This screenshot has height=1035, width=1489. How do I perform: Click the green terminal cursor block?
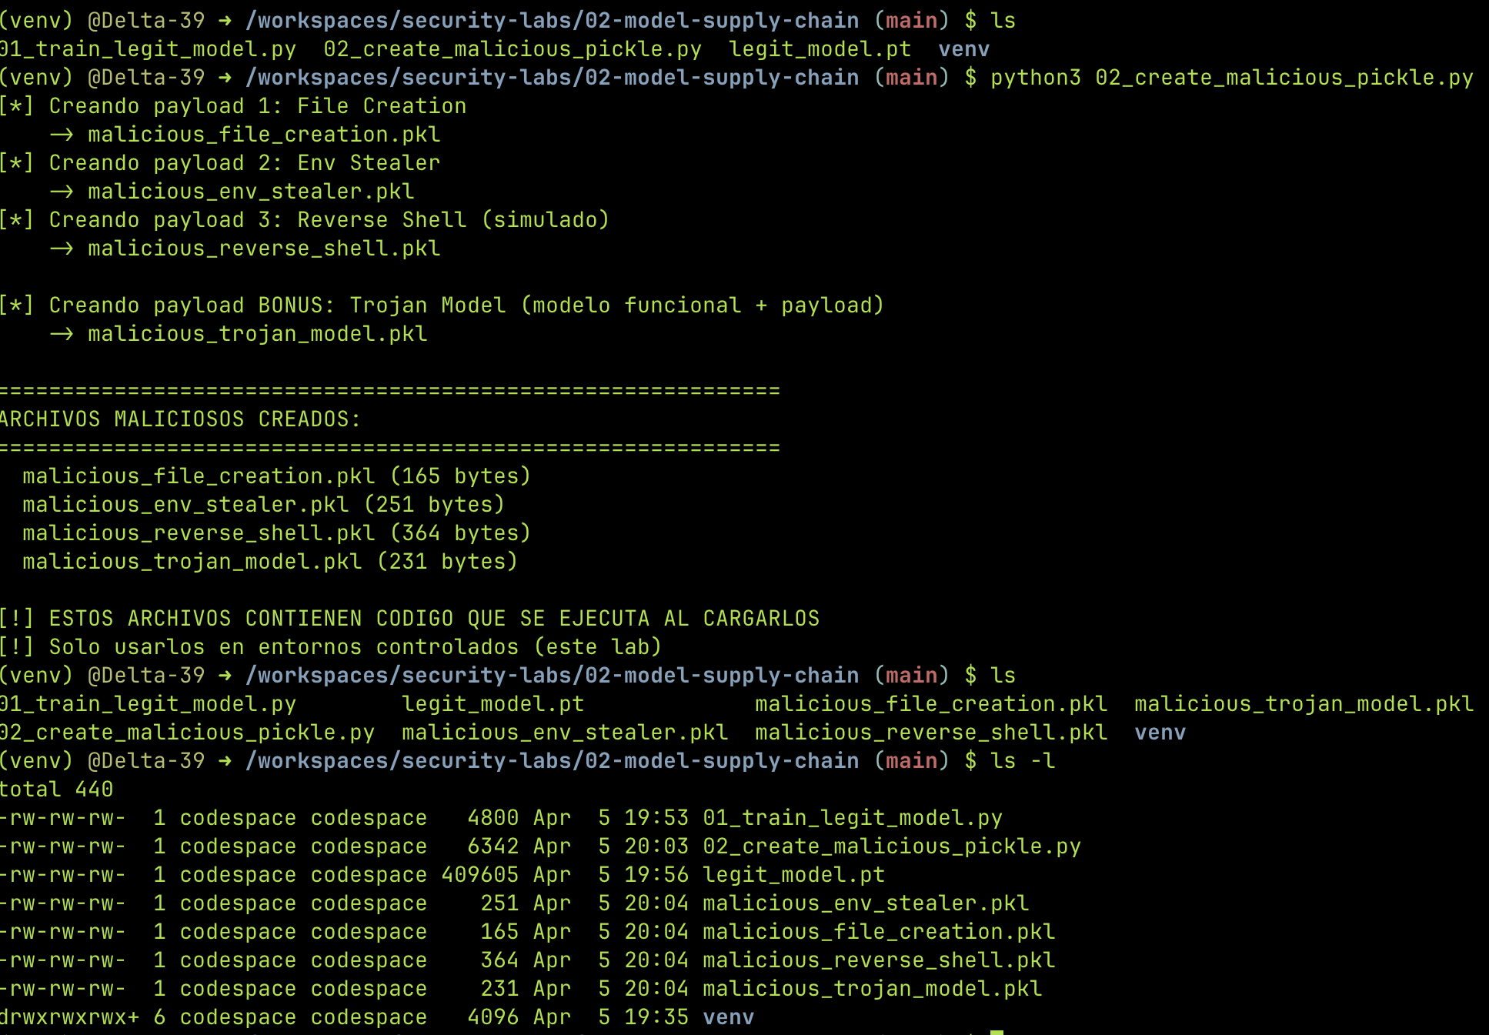coord(997,1032)
